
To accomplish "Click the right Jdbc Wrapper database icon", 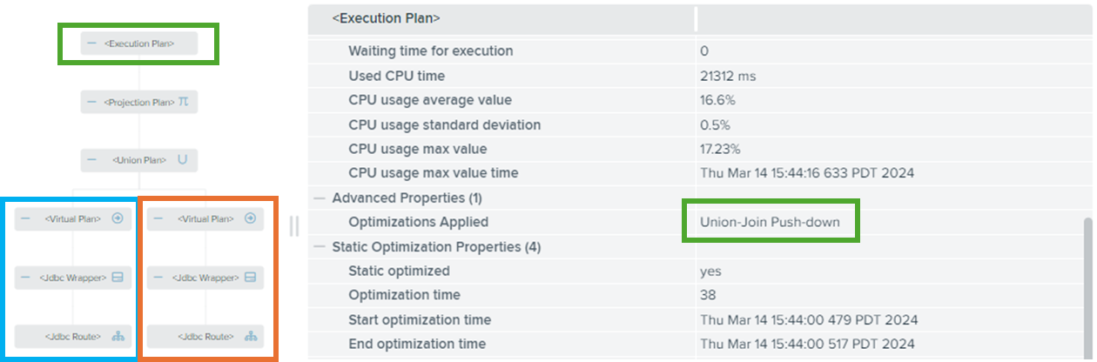I will point(250,278).
